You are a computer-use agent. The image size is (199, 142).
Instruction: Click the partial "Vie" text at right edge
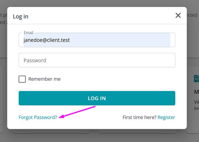coord(196,102)
